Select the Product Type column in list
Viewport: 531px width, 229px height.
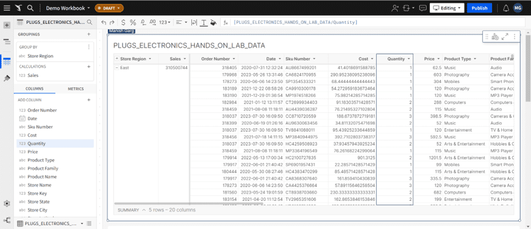[41, 160]
